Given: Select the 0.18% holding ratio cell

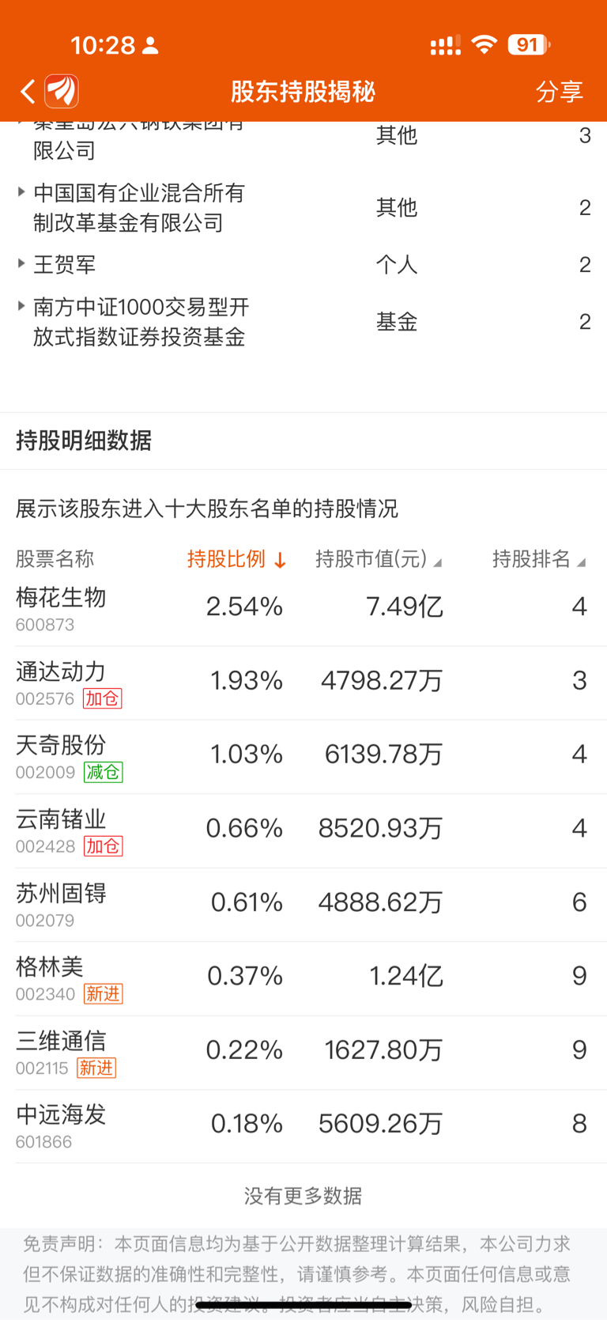Looking at the screenshot, I should 247,1123.
